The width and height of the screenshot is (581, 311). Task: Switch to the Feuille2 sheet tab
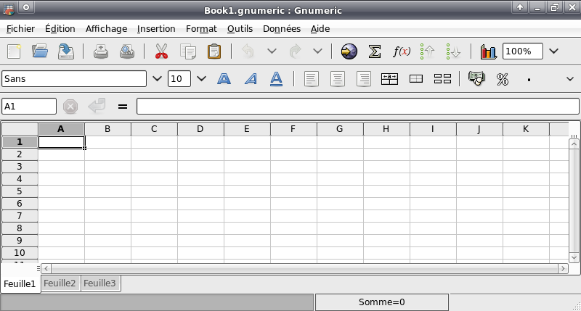click(60, 283)
